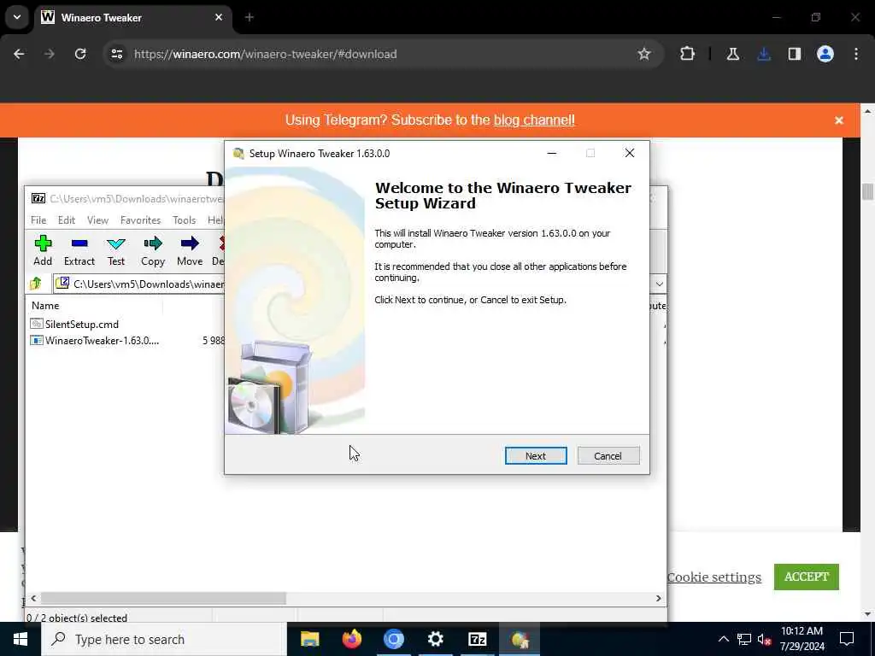Open the Edit menu in 7-Zip

67,220
